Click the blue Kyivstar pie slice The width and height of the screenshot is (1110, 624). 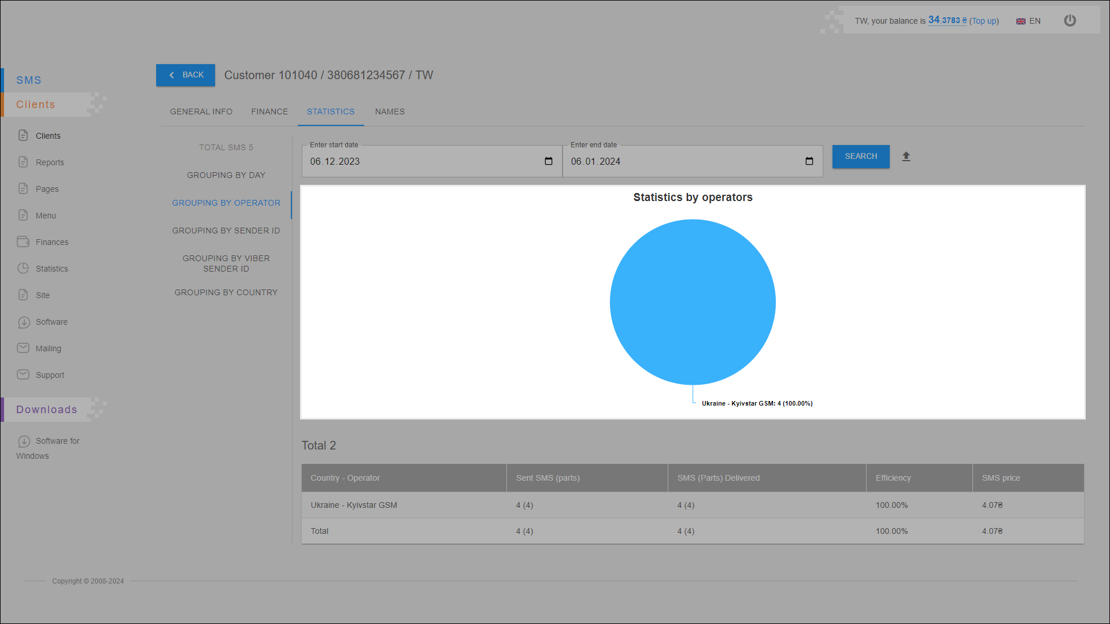point(693,302)
